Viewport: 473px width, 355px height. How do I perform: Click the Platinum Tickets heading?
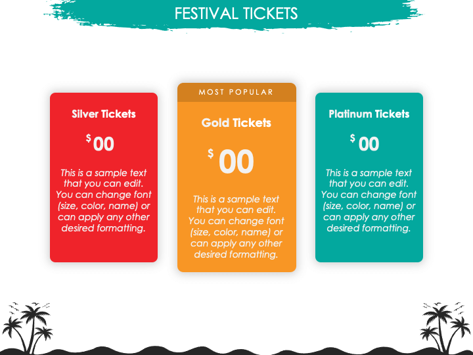click(369, 114)
